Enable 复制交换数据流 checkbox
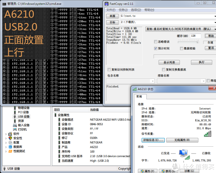This screenshot has width=216, height=173. point(163,70)
